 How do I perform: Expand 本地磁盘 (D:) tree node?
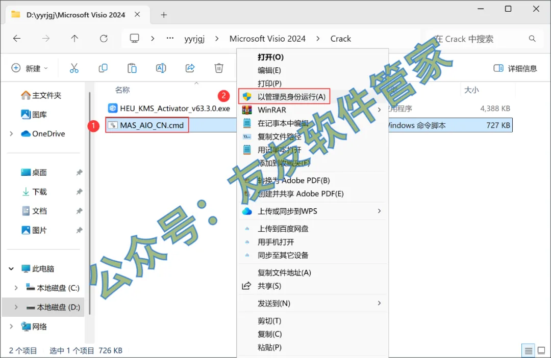pos(16,307)
